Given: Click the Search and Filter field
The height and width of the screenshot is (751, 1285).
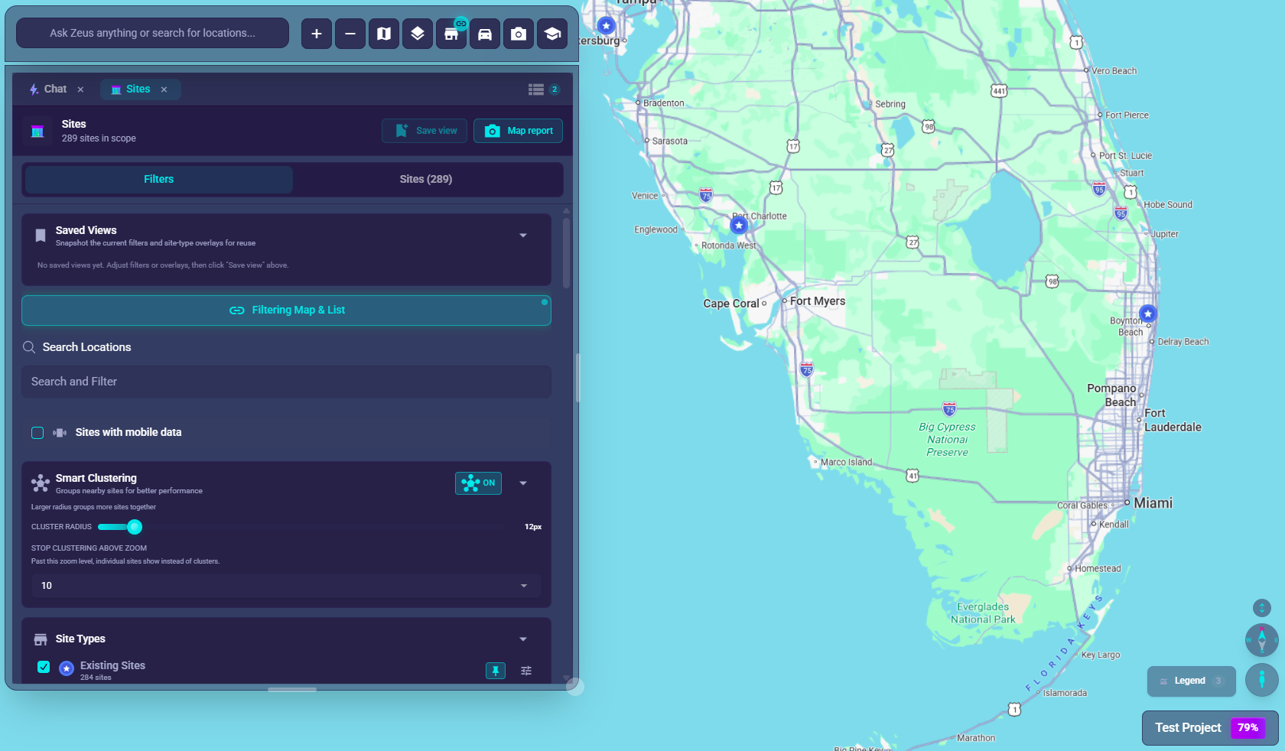Looking at the screenshot, I should pos(286,382).
